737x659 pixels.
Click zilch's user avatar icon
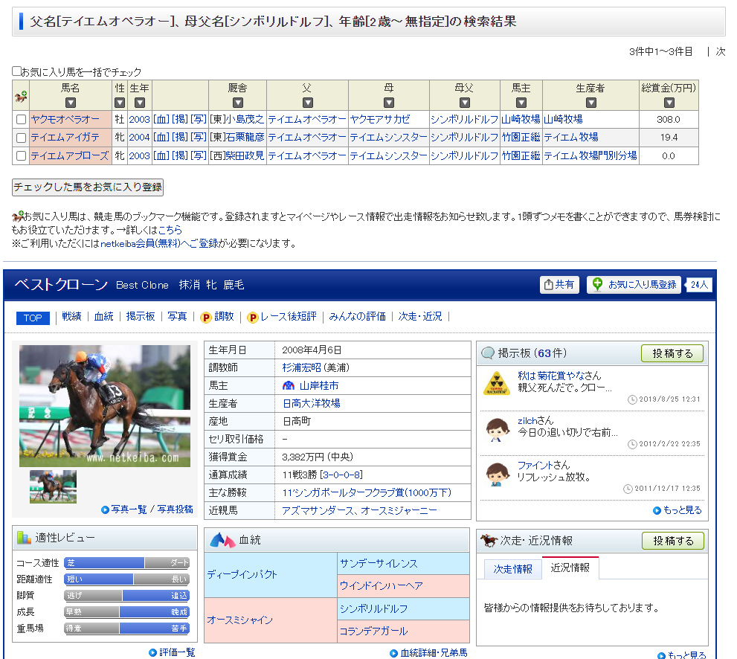pos(496,429)
